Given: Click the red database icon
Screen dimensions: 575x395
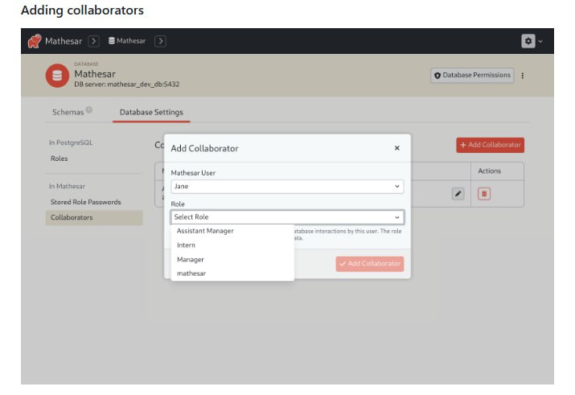Looking at the screenshot, I should (56, 76).
